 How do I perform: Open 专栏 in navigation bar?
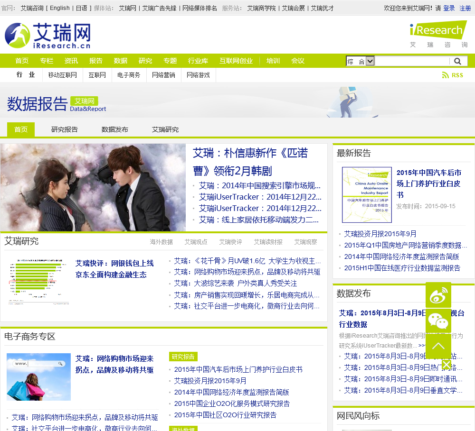pyautogui.click(x=47, y=61)
